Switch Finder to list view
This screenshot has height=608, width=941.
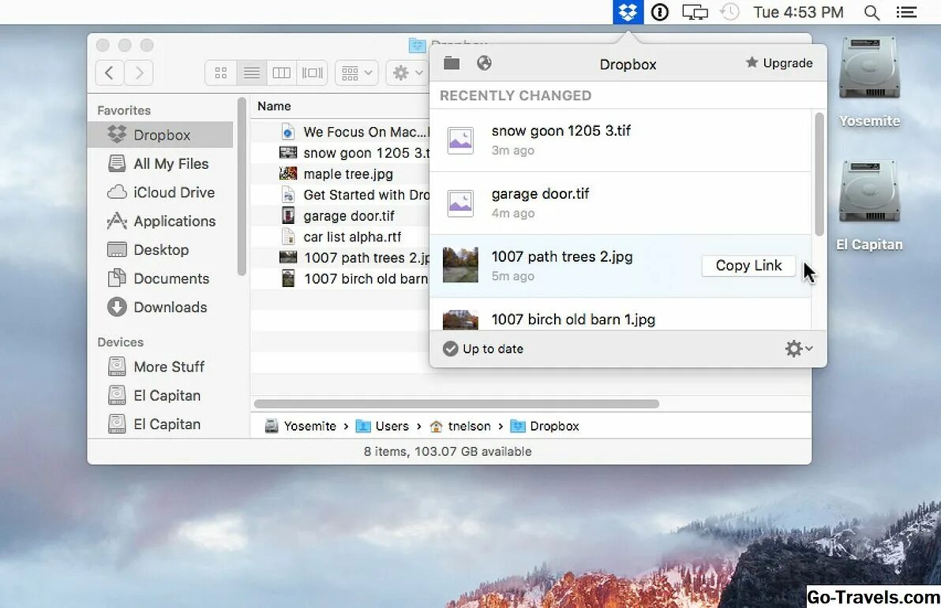252,73
